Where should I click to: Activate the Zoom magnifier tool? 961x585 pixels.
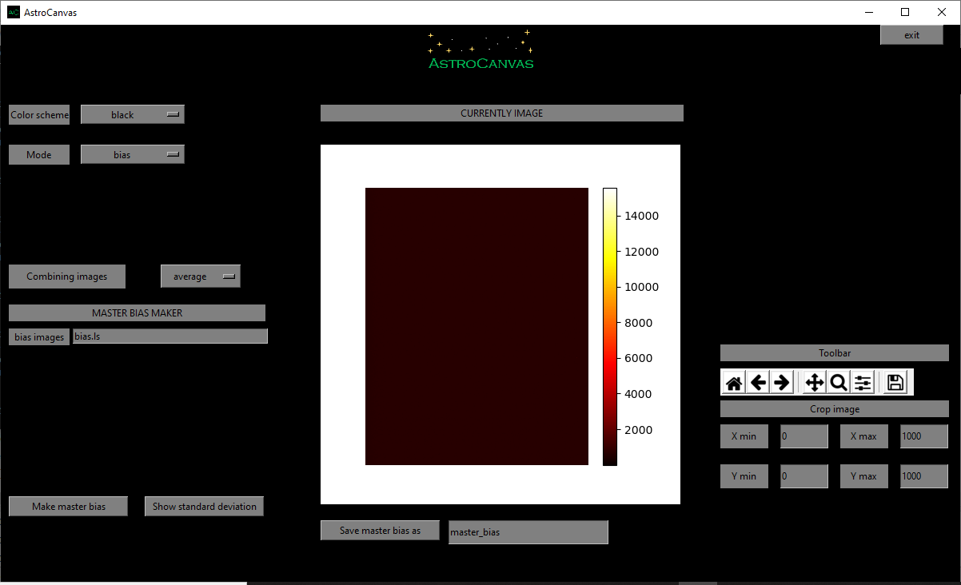point(838,383)
